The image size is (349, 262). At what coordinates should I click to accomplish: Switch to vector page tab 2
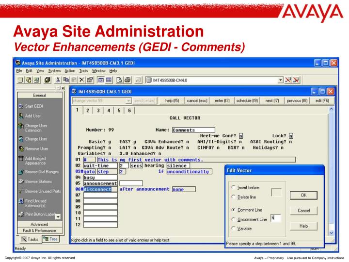88,111
